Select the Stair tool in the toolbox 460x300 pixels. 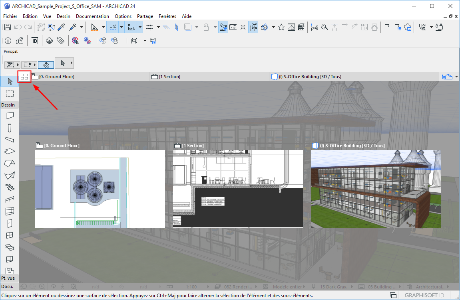click(x=10, y=187)
